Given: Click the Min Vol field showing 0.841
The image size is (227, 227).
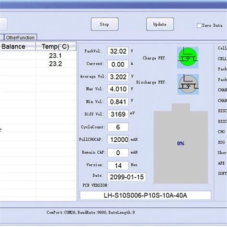Looking at the screenshot, I should pos(118,102).
